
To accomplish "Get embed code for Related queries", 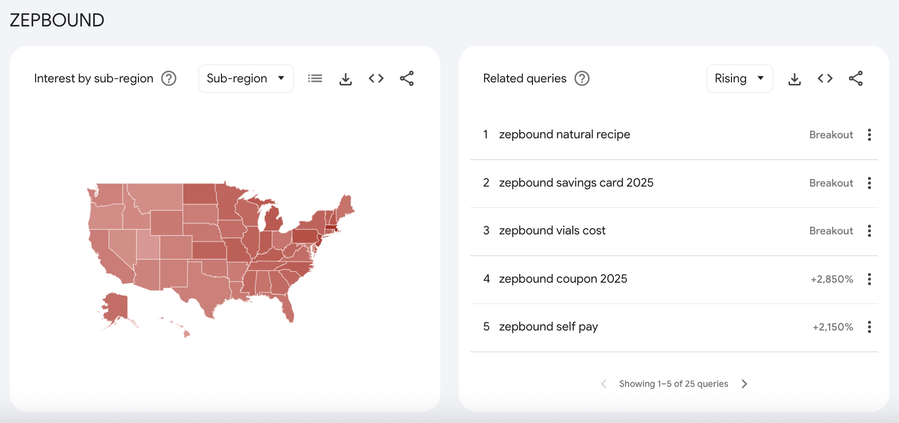I will (x=825, y=78).
